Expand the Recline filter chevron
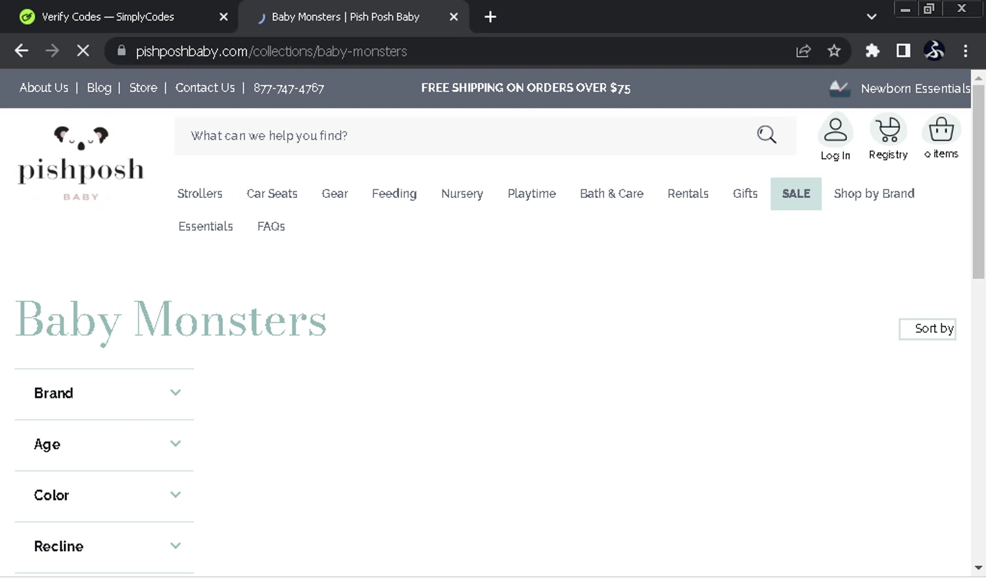 point(176,546)
